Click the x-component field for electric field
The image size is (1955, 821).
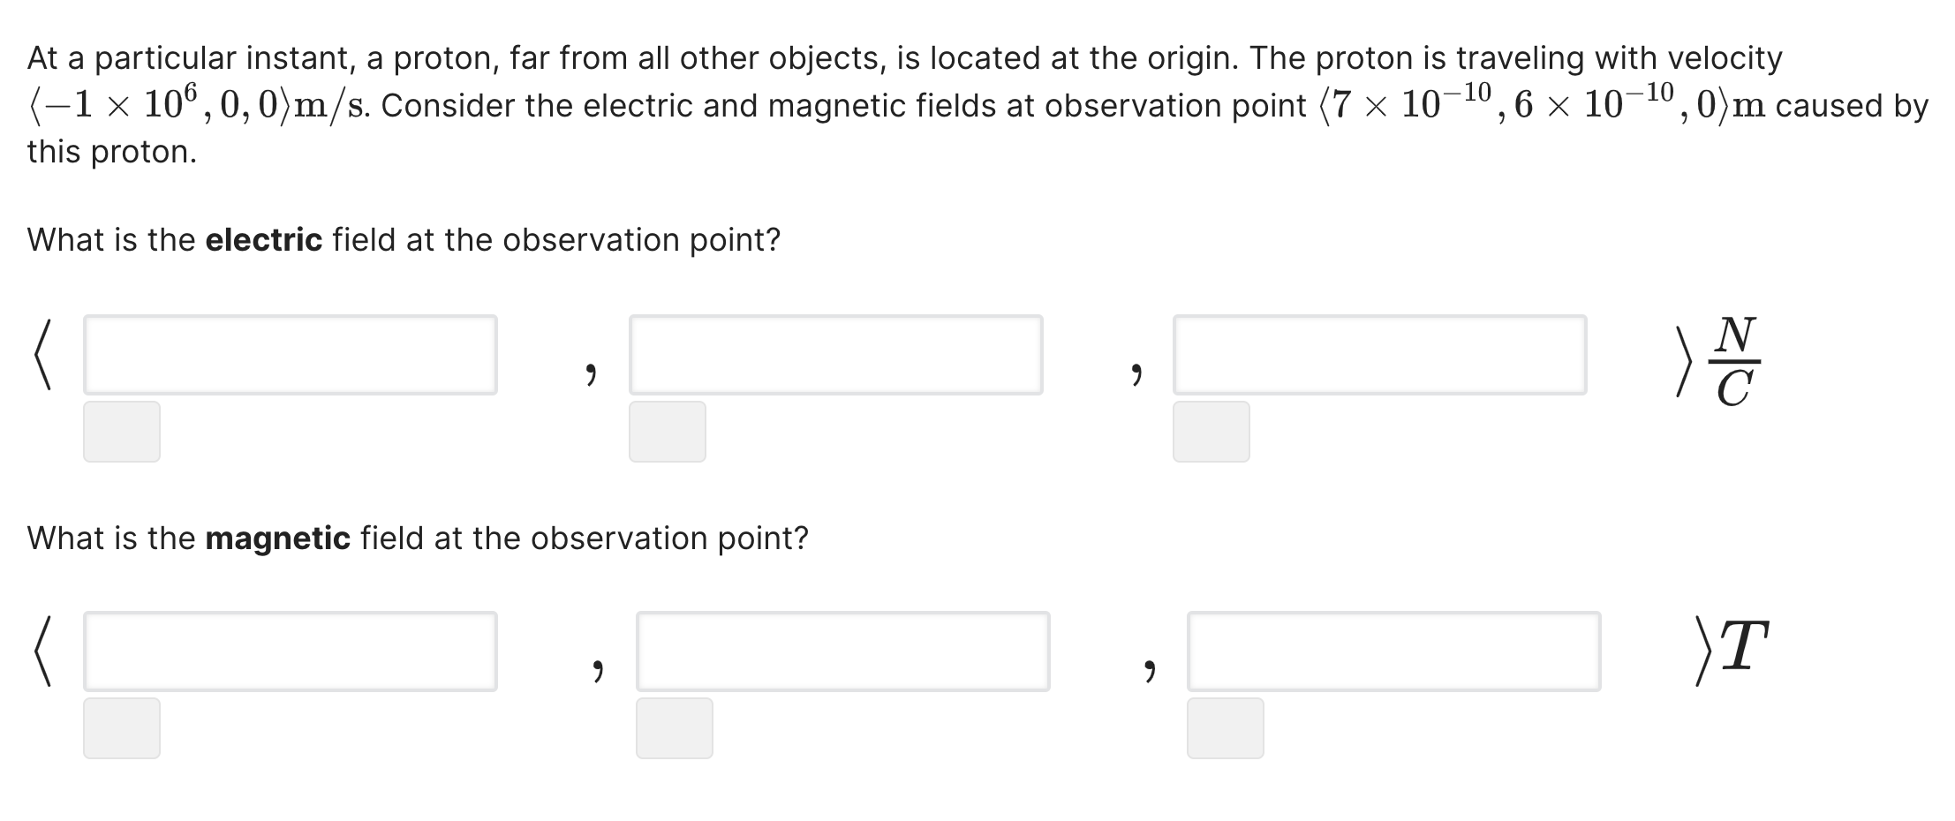click(291, 354)
